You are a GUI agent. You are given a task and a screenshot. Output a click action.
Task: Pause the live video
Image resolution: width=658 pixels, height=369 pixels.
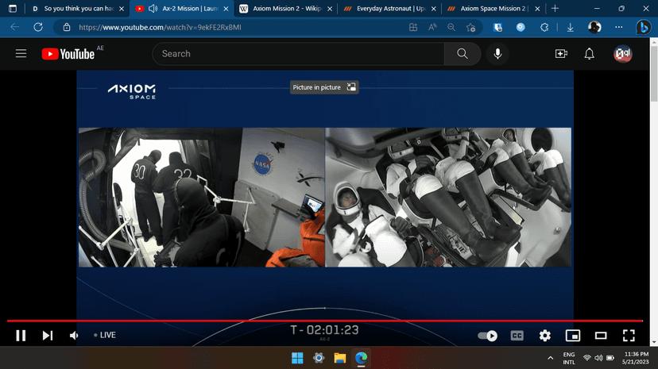pos(21,336)
